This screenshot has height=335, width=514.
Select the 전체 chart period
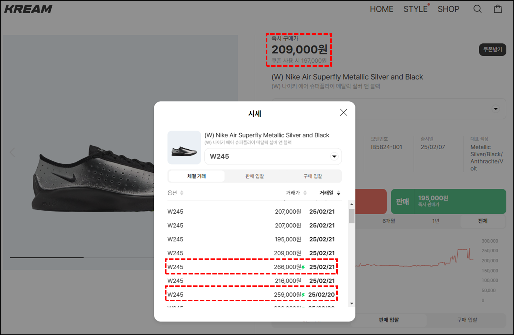coord(483,221)
